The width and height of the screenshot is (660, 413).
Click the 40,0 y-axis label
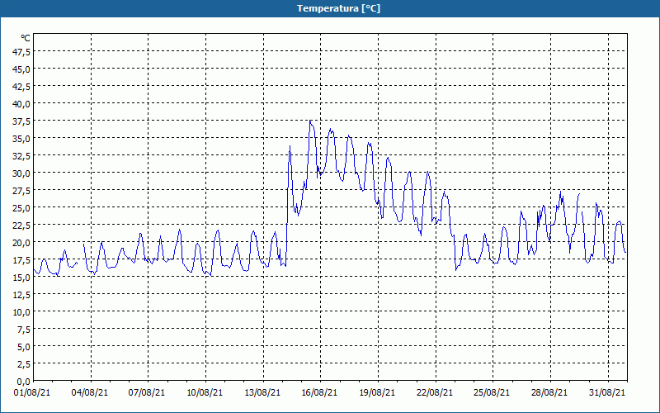tap(22, 104)
